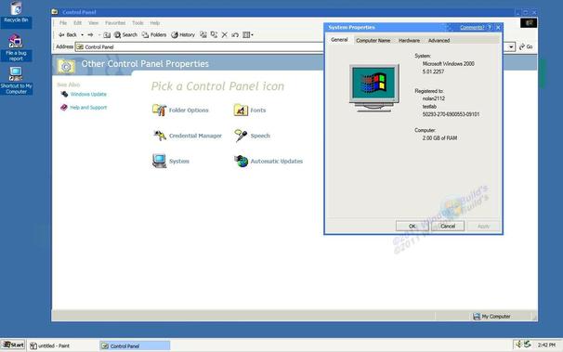
Task: Click the My Computer status bar entry
Action: 491,316
